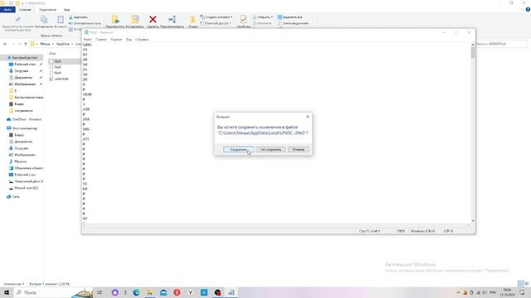Click the red X Удалить icon
Screen dimensions: 531x298
coord(153,20)
